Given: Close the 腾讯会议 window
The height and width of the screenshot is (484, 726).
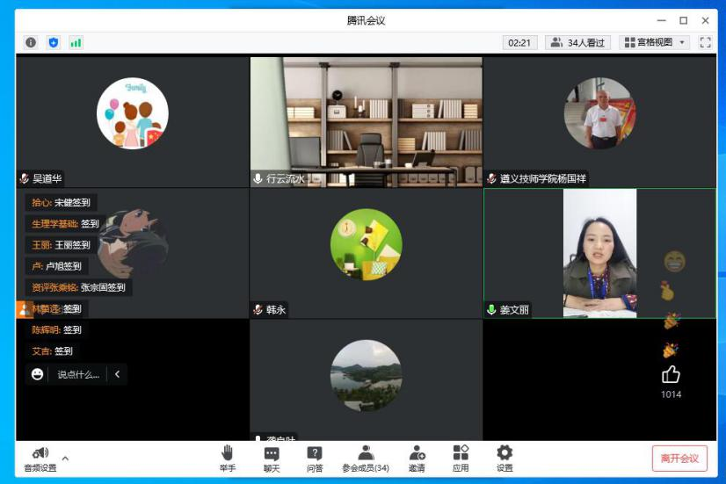Looking at the screenshot, I should pyautogui.click(x=705, y=20).
